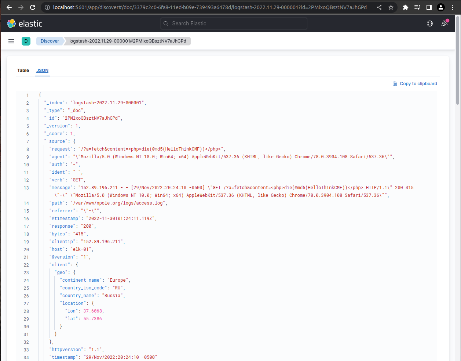Click the "clientip" value on line 19
This screenshot has height=361, width=461.
coord(102,242)
